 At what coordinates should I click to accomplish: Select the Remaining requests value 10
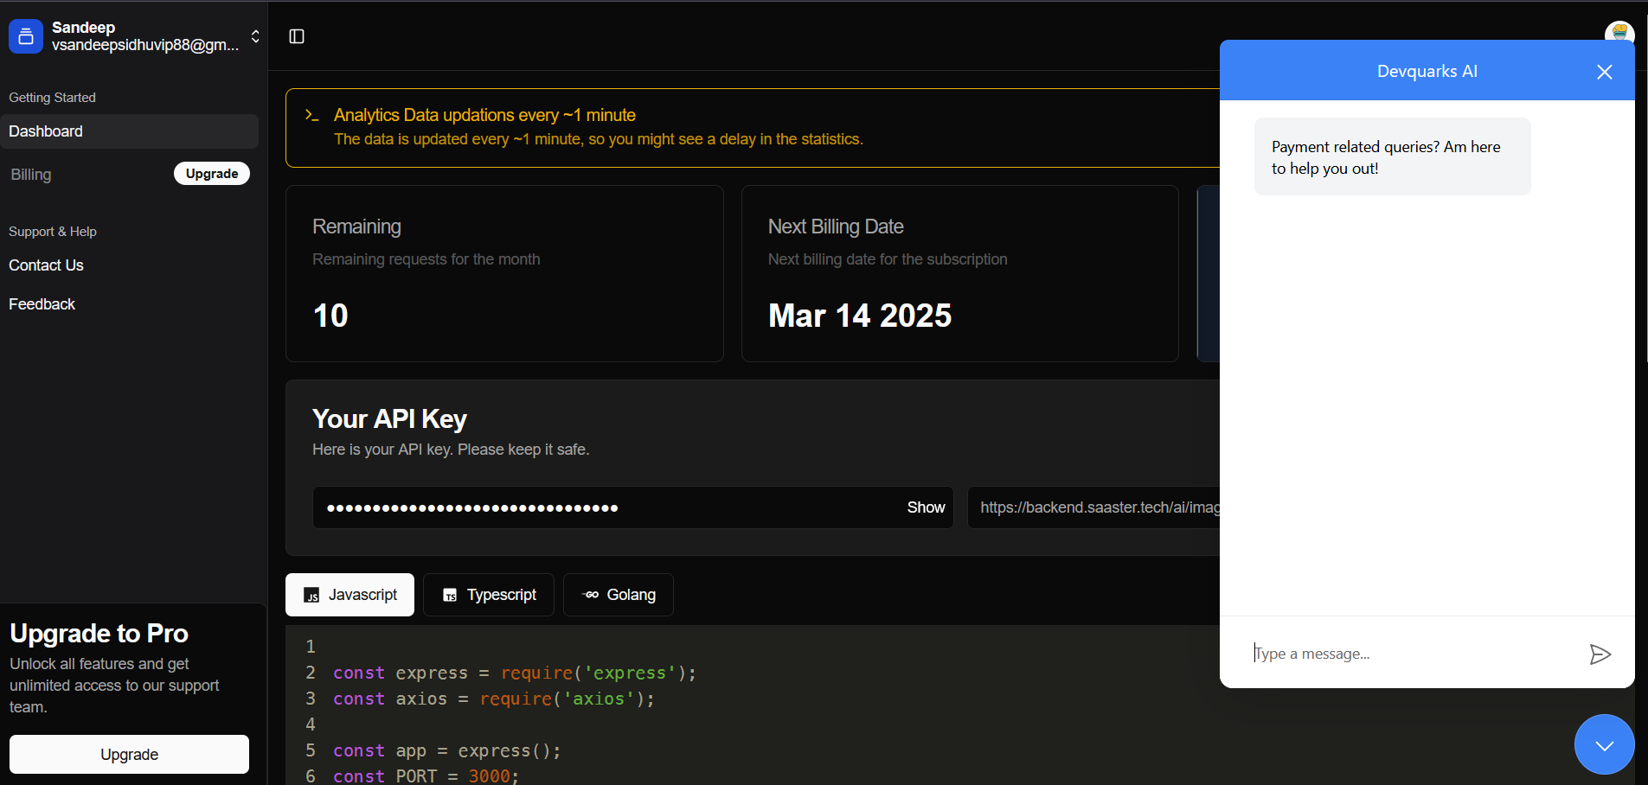(330, 316)
